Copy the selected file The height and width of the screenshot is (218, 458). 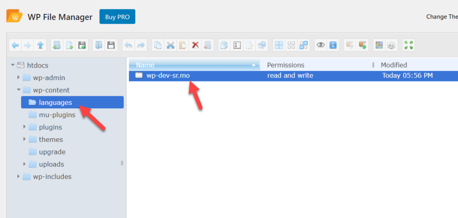click(158, 45)
